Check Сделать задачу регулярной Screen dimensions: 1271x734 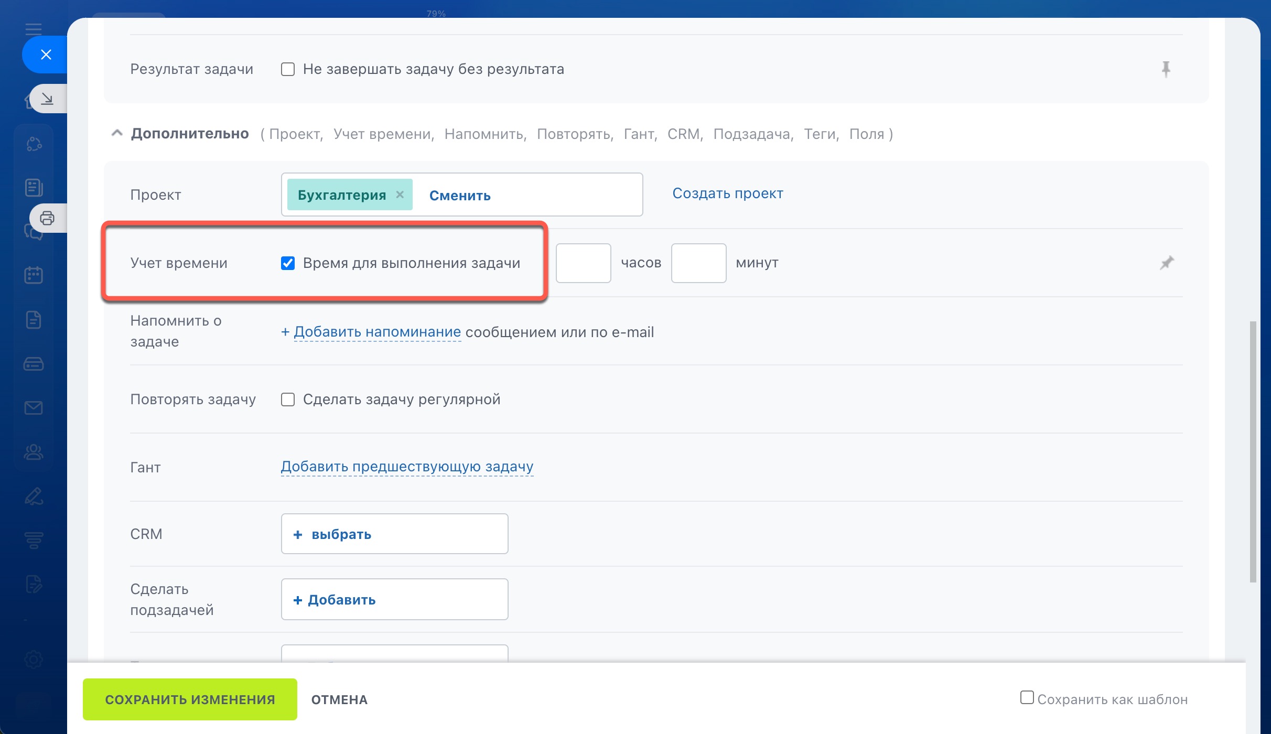click(x=288, y=400)
